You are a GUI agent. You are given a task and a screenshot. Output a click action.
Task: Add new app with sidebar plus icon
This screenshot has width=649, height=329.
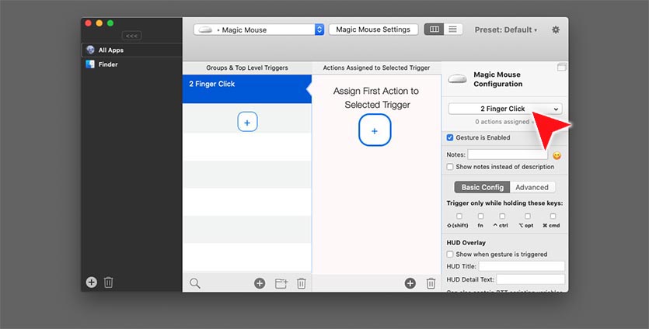tap(92, 282)
